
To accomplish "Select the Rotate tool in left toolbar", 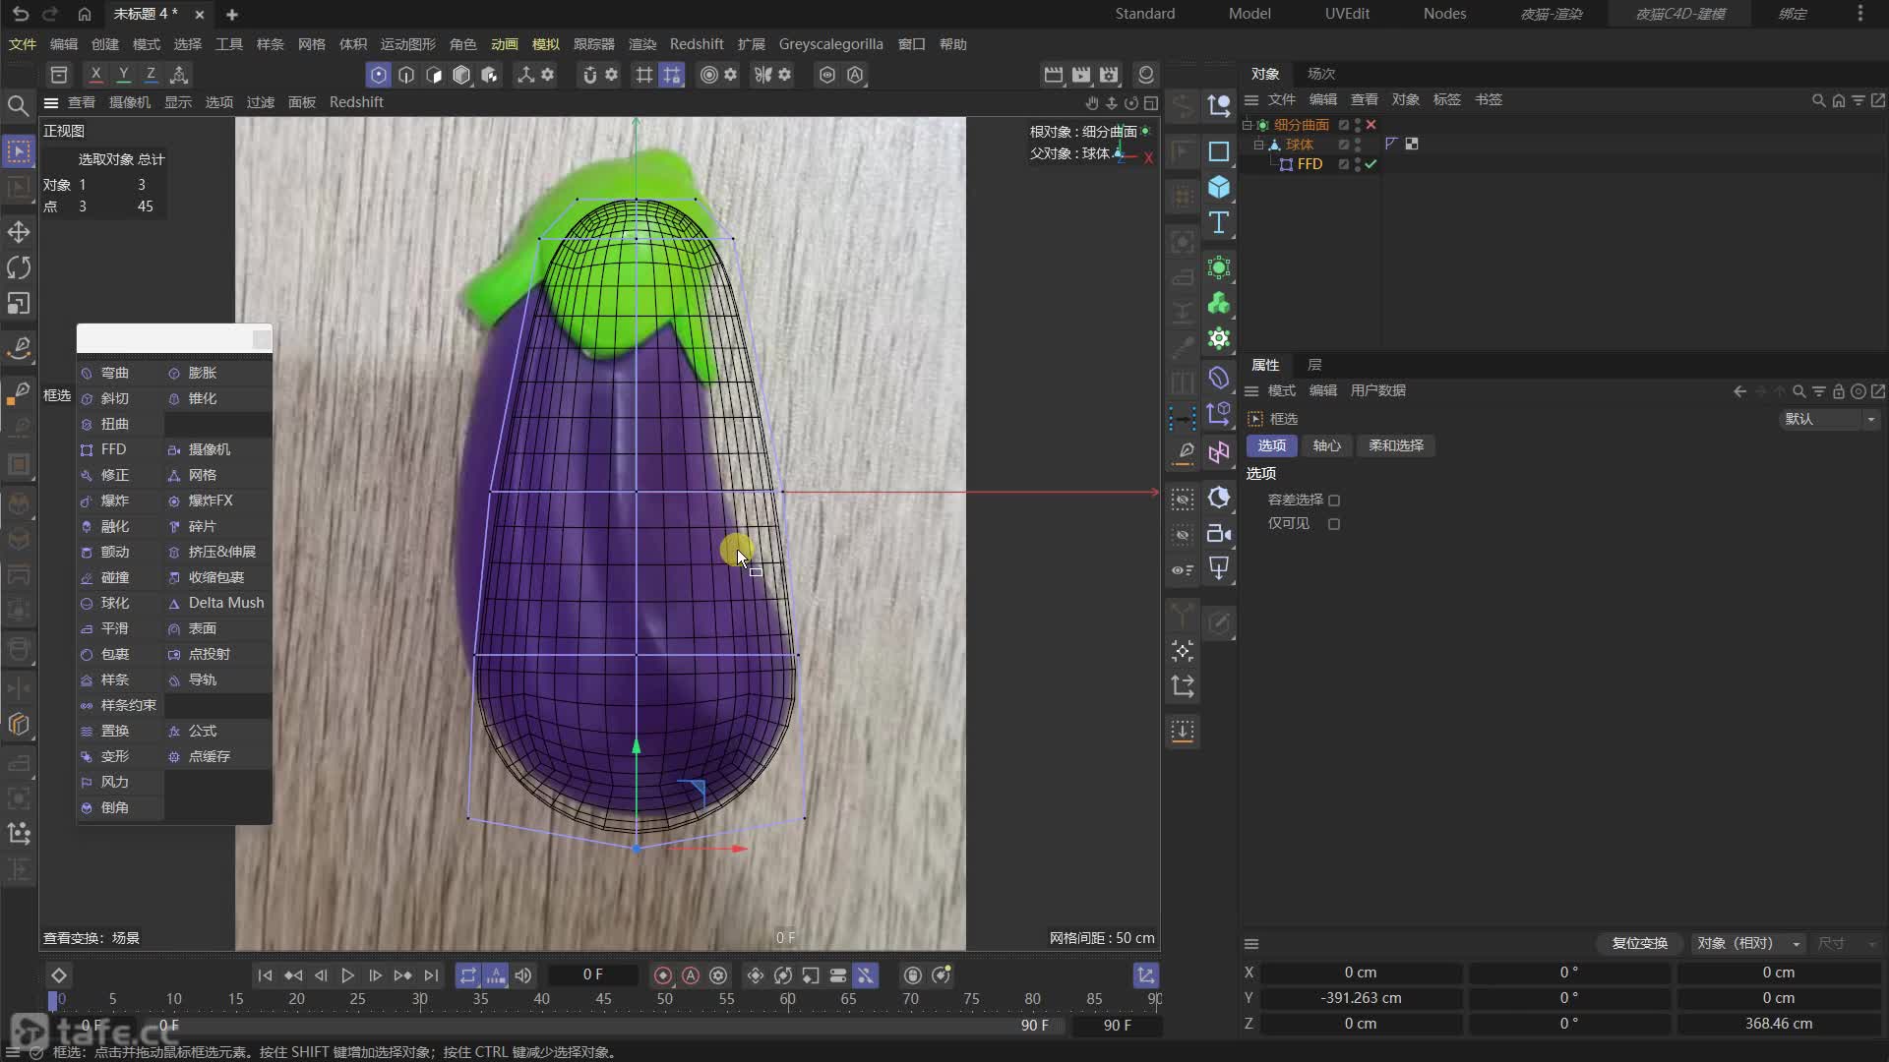I will click(19, 267).
